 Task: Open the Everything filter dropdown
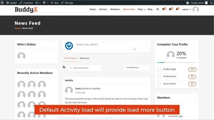[137, 67]
